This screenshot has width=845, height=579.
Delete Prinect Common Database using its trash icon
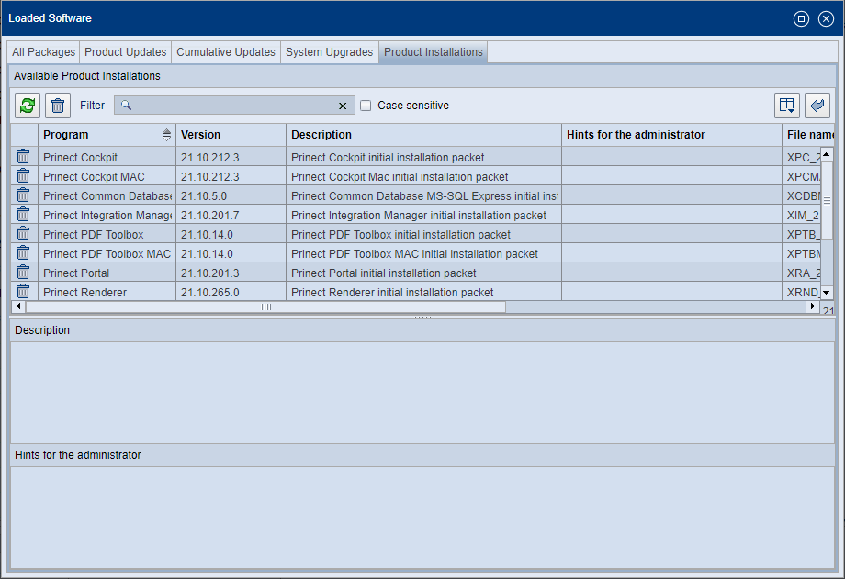22,195
